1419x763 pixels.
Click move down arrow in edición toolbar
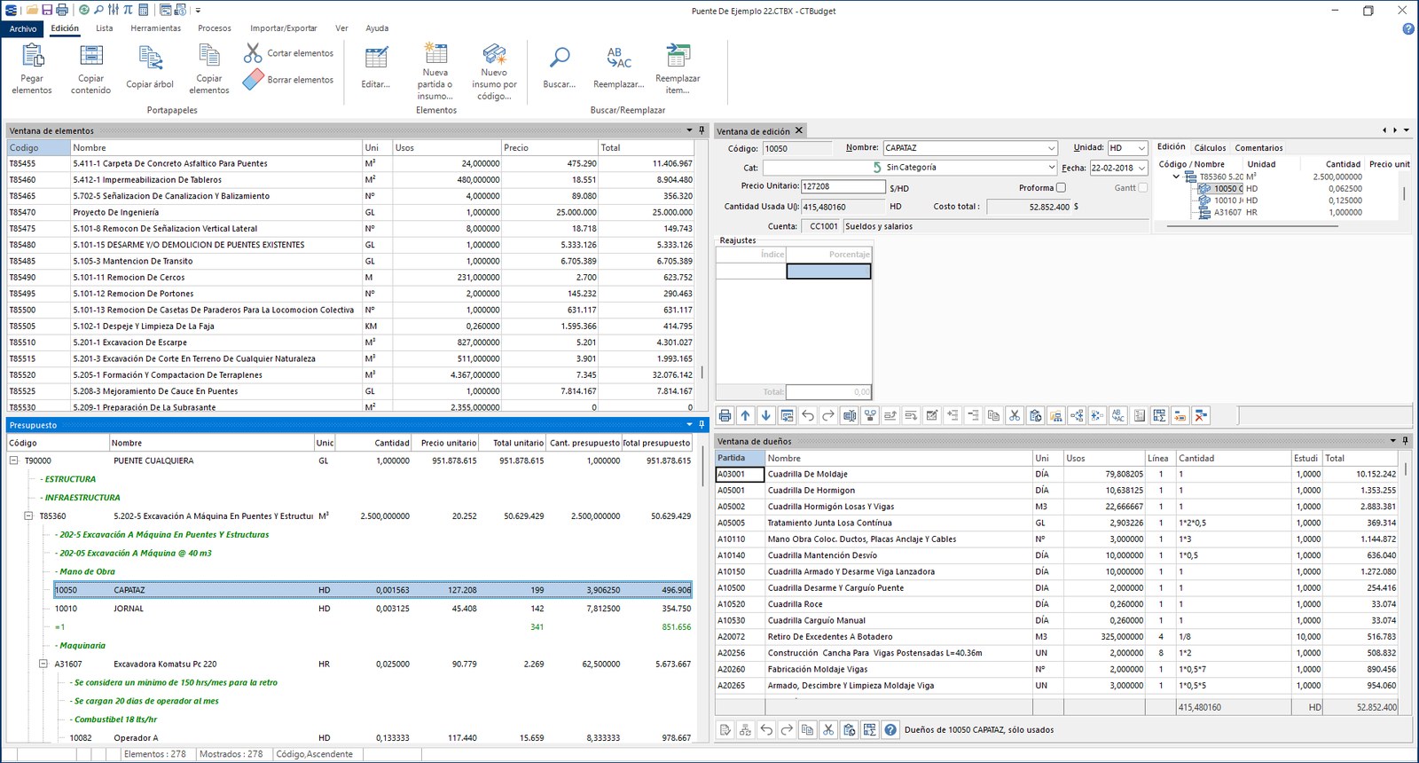pos(766,415)
